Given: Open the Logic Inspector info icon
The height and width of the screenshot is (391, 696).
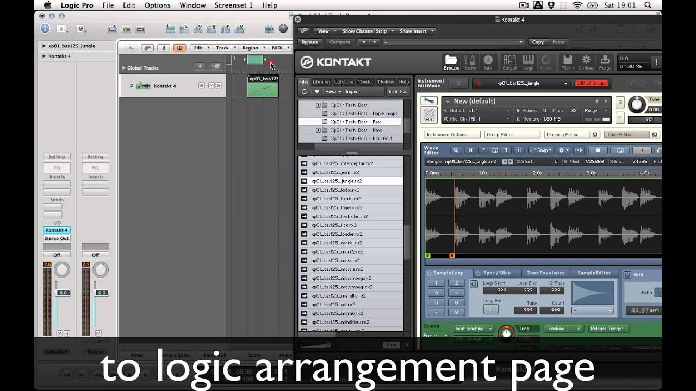Looking at the screenshot, I should pos(45,29).
